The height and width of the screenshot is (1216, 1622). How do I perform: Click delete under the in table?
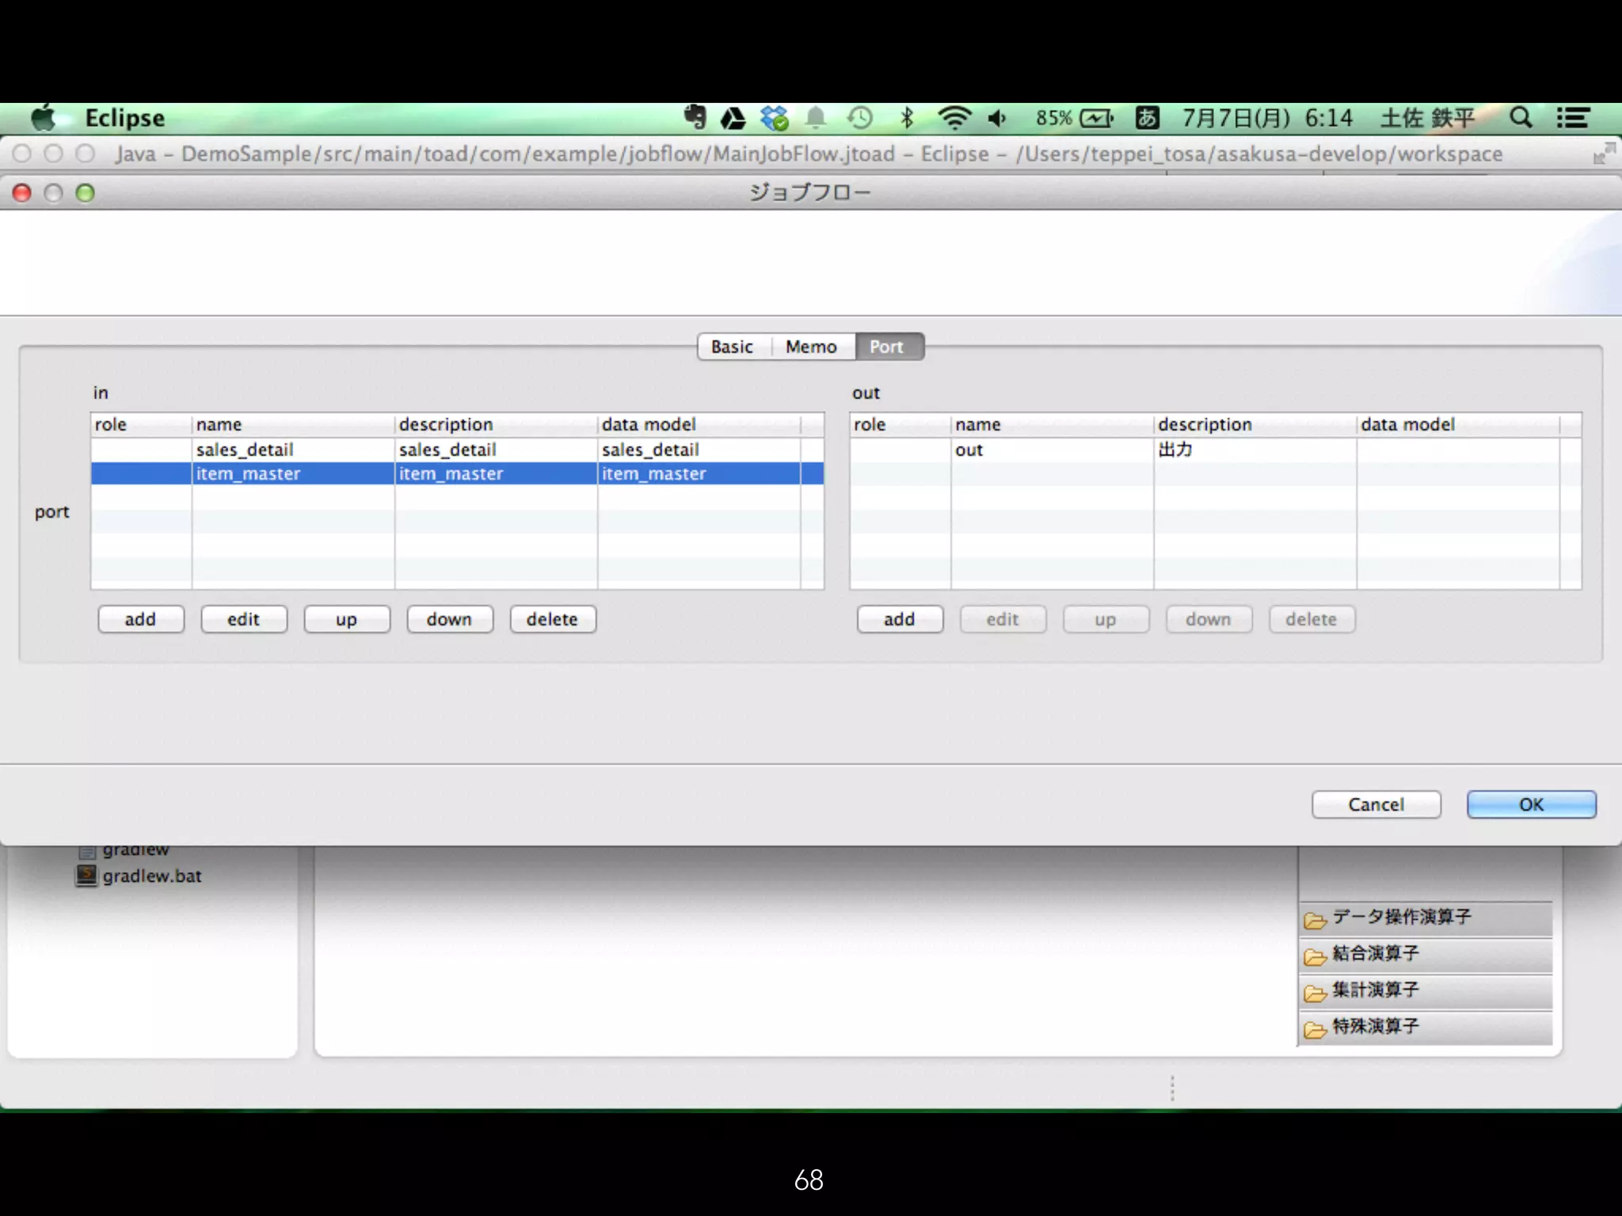553,619
